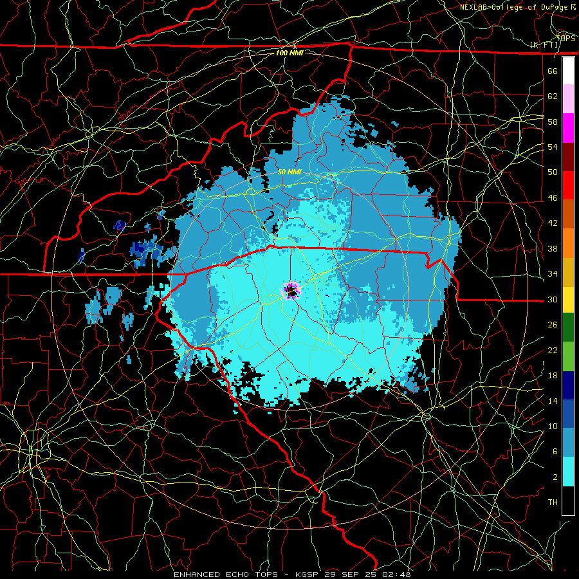Click the legend value '34'
Screen dimensions: 579x579
[553, 273]
